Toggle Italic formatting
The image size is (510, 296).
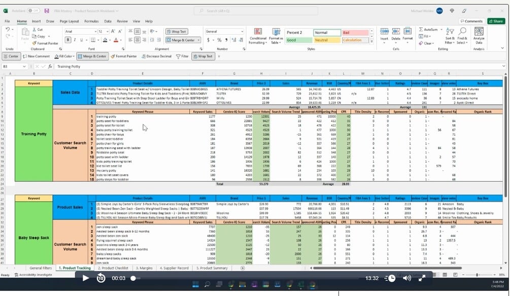coord(75,40)
